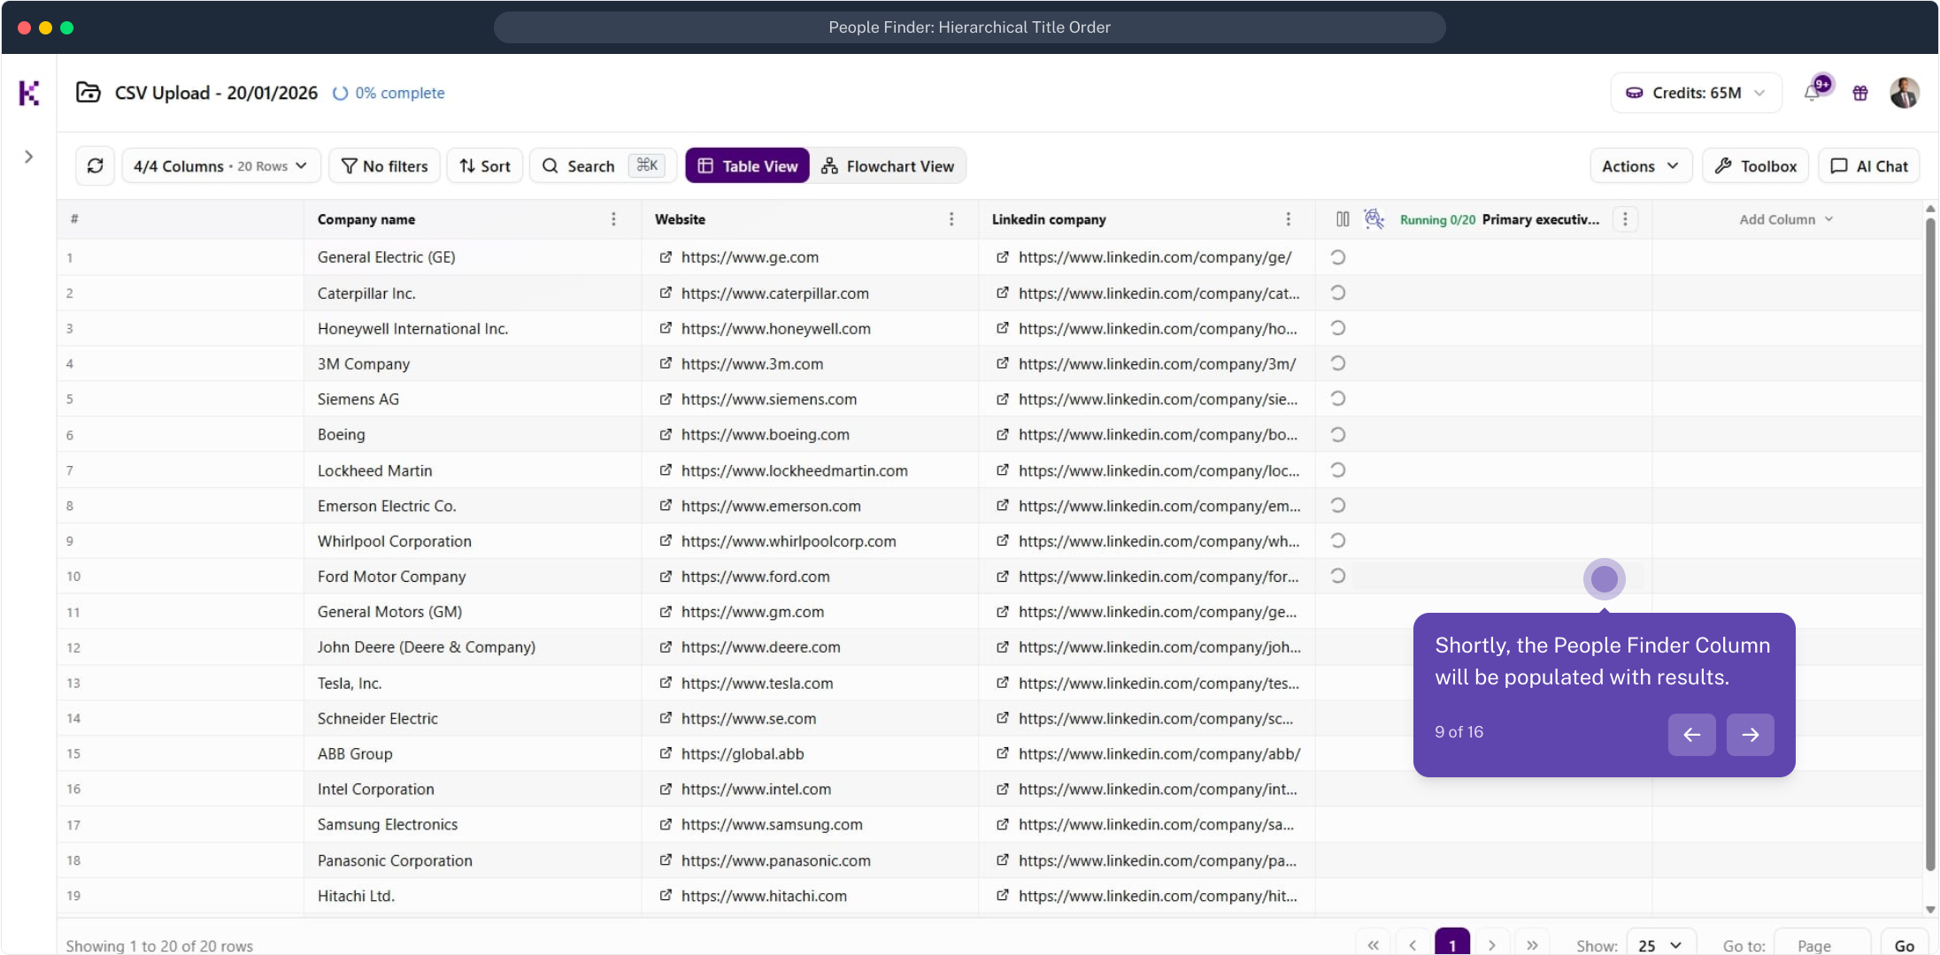Go to previous tour step arrow
The height and width of the screenshot is (955, 1940).
[x=1691, y=734]
